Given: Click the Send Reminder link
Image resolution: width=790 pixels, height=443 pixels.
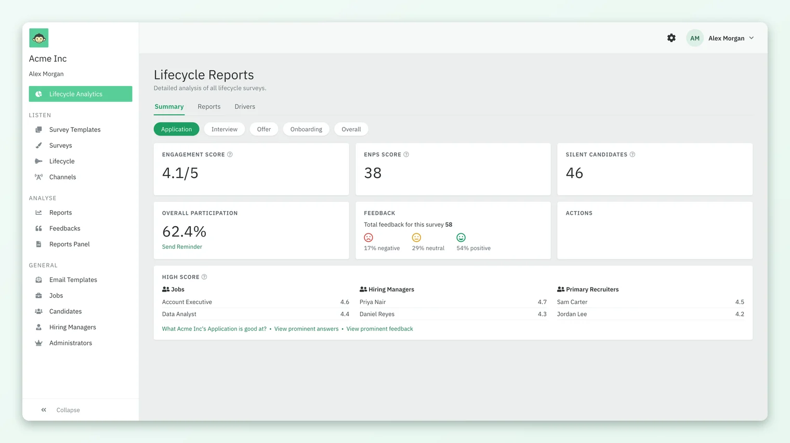Looking at the screenshot, I should tap(182, 247).
